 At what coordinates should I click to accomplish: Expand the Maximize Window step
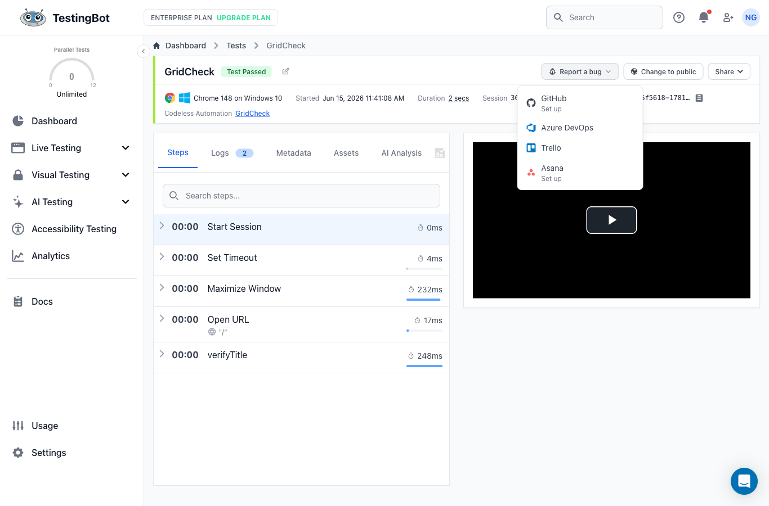(162, 288)
